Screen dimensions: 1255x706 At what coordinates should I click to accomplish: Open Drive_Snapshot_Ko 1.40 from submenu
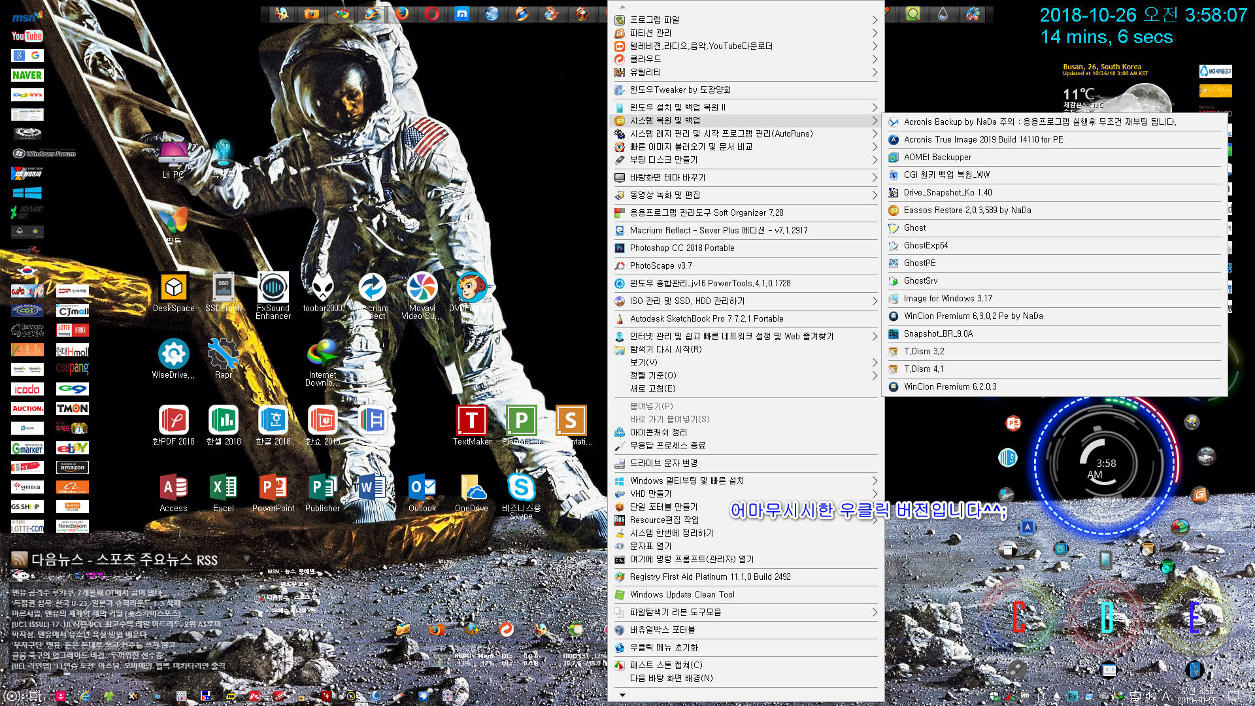(x=1054, y=192)
